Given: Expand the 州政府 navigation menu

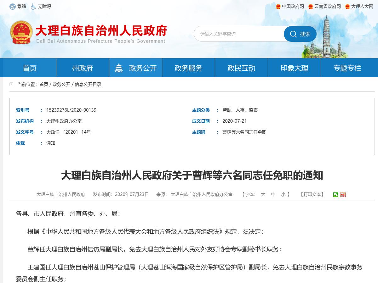Looking at the screenshot, I should pos(82,67).
